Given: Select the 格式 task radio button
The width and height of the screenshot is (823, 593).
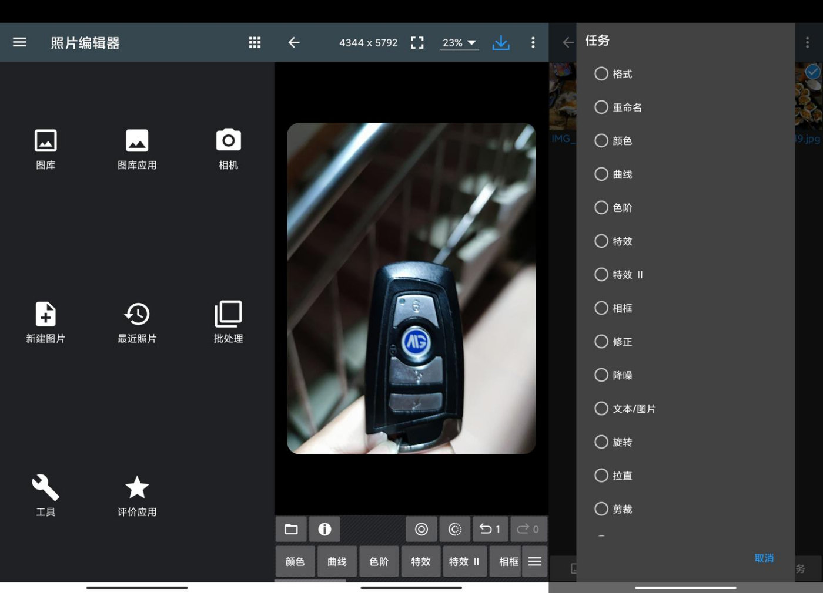Looking at the screenshot, I should [601, 74].
